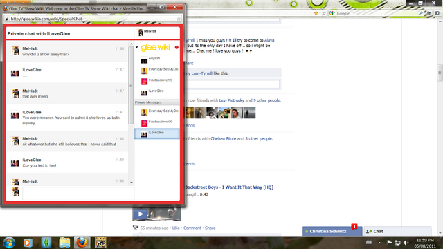Click the Action Center flag tray icon
The height and width of the screenshot is (249, 443).
tap(389, 243)
